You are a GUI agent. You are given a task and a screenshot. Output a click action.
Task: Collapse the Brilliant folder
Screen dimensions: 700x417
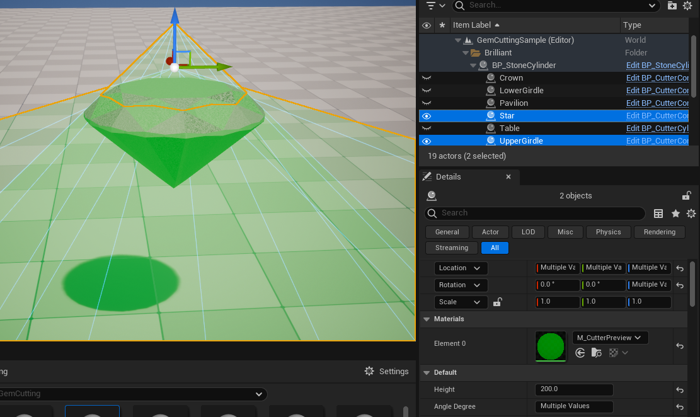coord(465,53)
